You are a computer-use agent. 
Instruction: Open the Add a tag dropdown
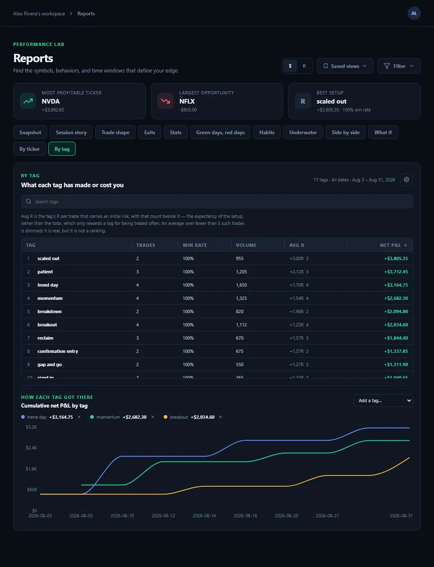pyautogui.click(x=383, y=401)
